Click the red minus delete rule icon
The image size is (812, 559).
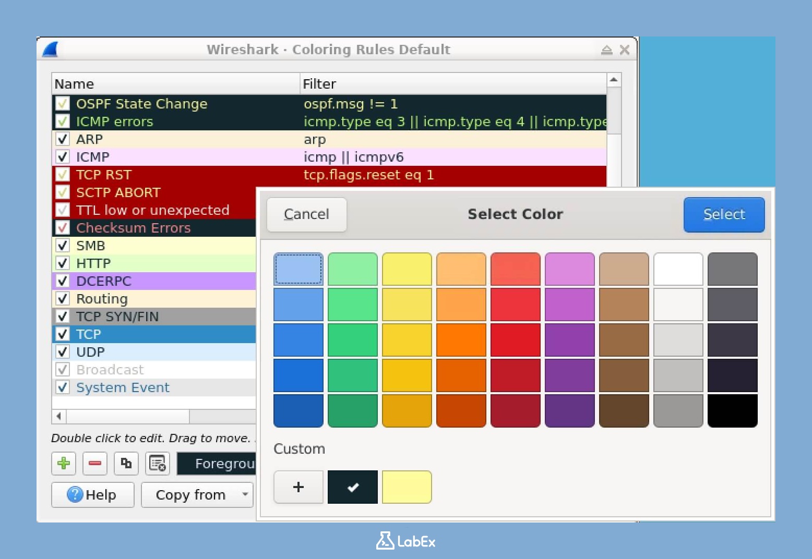click(x=95, y=463)
